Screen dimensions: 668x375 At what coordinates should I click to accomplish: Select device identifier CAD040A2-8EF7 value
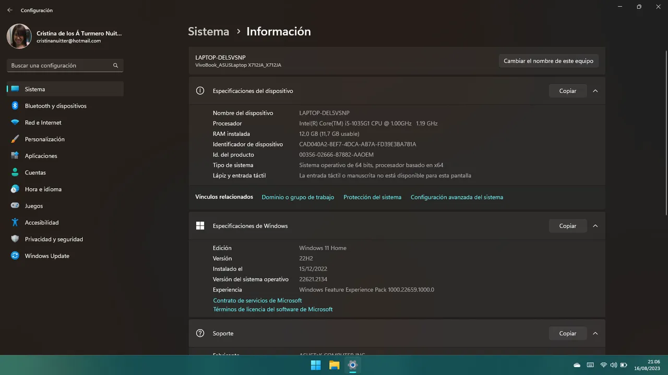click(x=357, y=144)
